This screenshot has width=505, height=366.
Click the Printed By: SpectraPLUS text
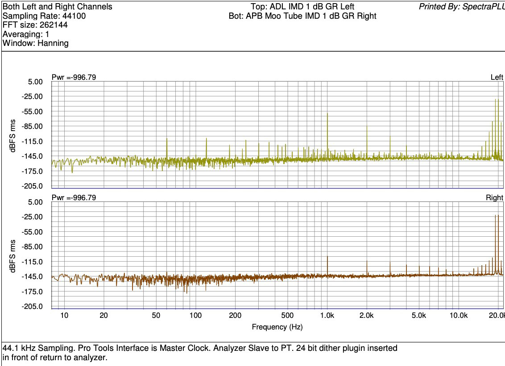461,7
